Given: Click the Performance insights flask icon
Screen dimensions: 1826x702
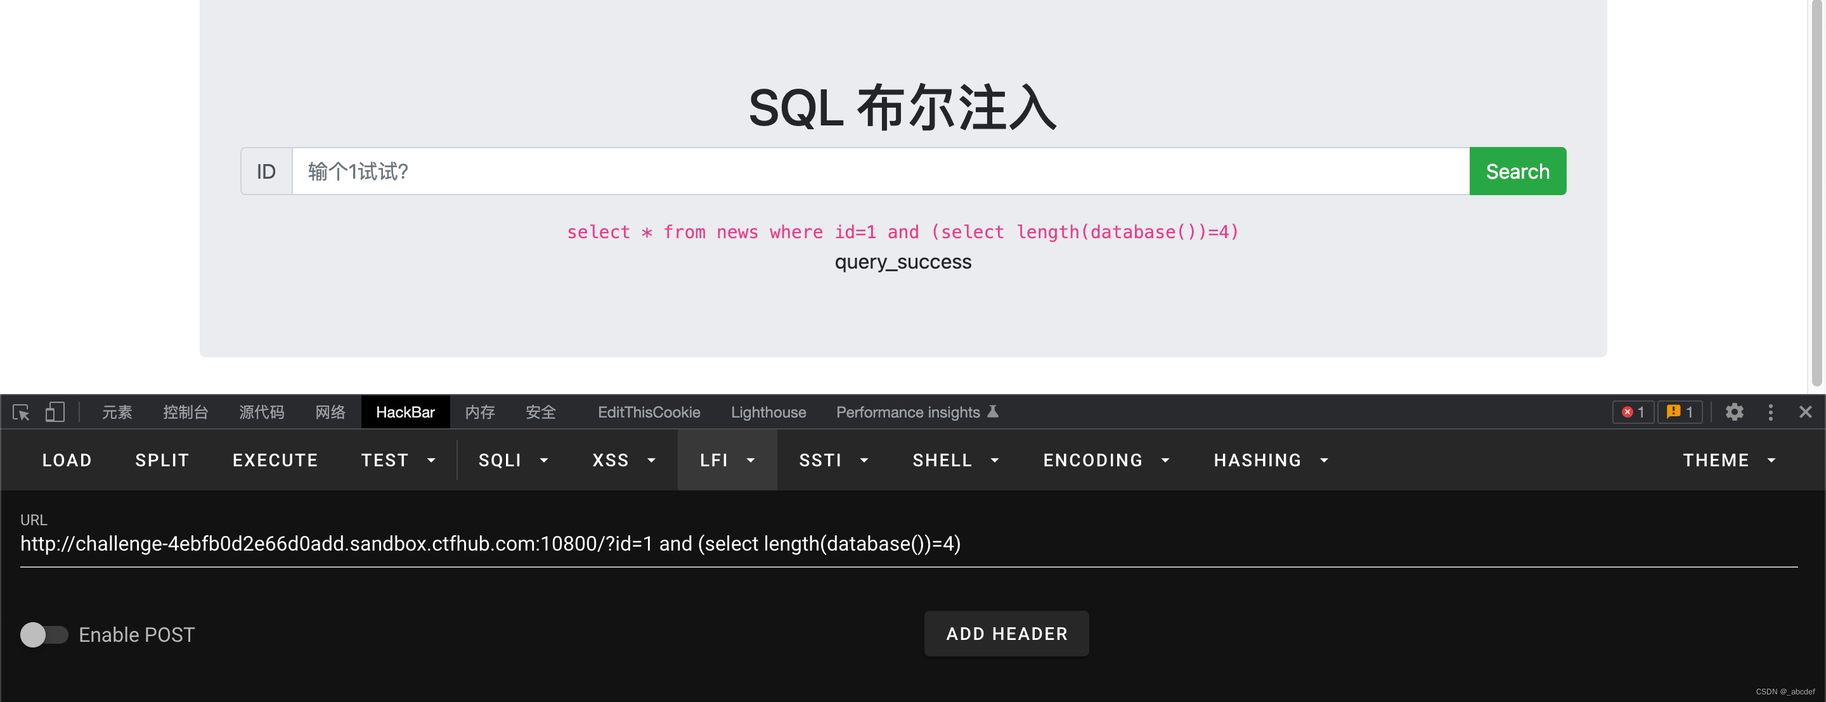Looking at the screenshot, I should (993, 412).
